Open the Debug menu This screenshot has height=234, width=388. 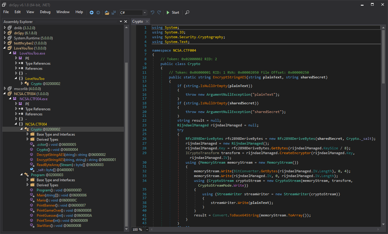tap(45, 12)
